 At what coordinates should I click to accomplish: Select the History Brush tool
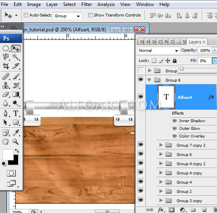(16, 85)
